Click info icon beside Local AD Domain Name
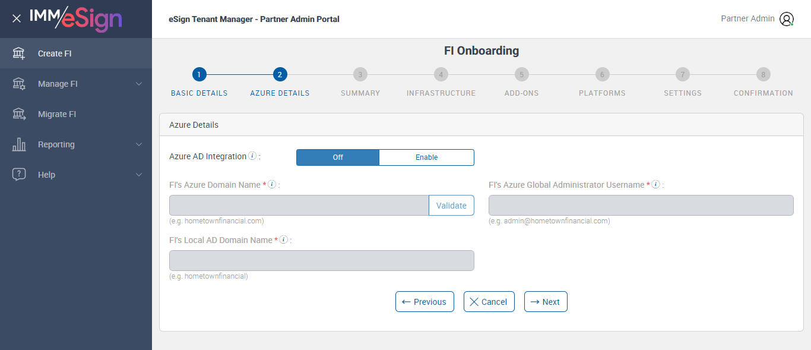Image resolution: width=811 pixels, height=350 pixels. (284, 240)
